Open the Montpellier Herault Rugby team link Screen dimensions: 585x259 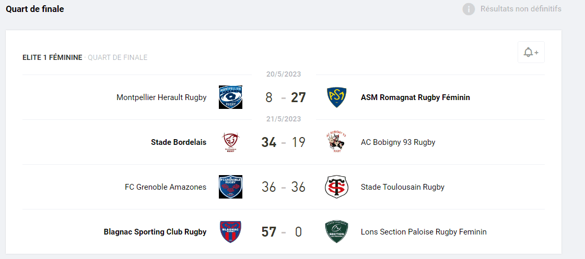click(161, 97)
